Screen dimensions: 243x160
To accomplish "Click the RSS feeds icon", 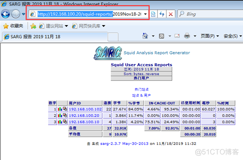I will (x=162, y=36).
